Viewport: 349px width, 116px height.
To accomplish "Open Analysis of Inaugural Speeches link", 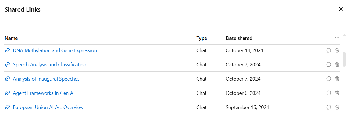I will 46,79.
